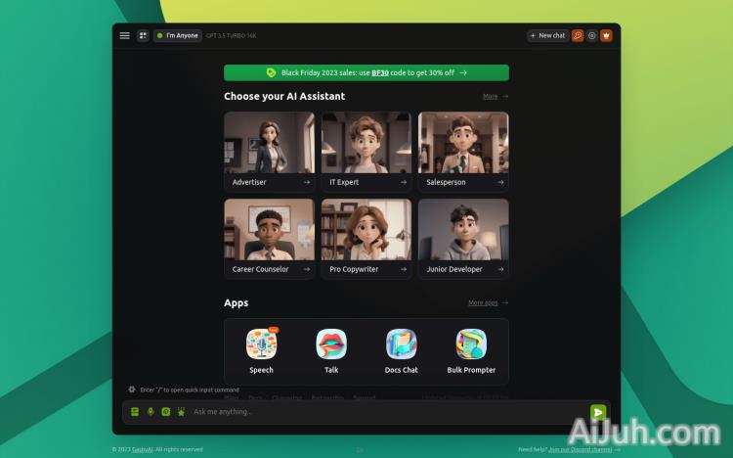The image size is (733, 458).
Task: Open the Speech app icon
Action: (261, 344)
